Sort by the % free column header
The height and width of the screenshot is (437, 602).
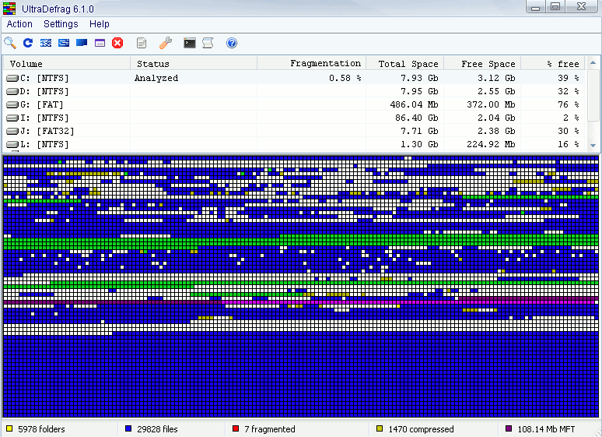553,63
